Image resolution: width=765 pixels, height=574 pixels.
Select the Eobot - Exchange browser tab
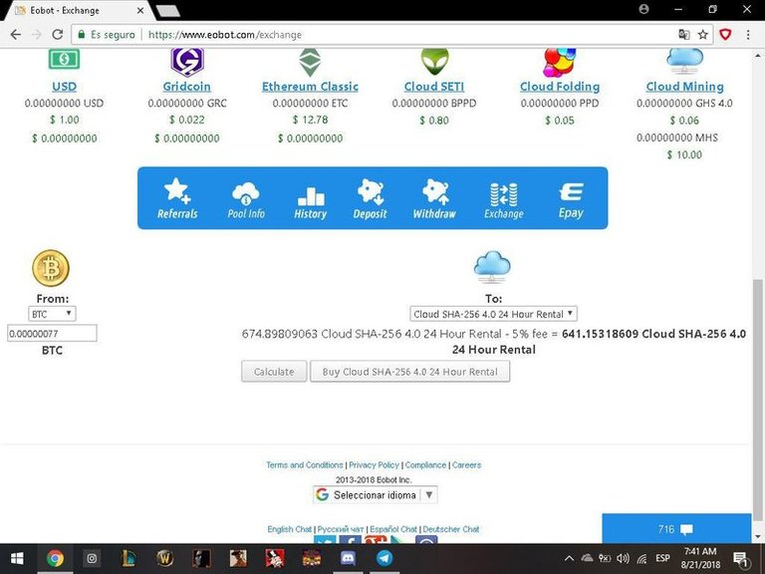78,10
